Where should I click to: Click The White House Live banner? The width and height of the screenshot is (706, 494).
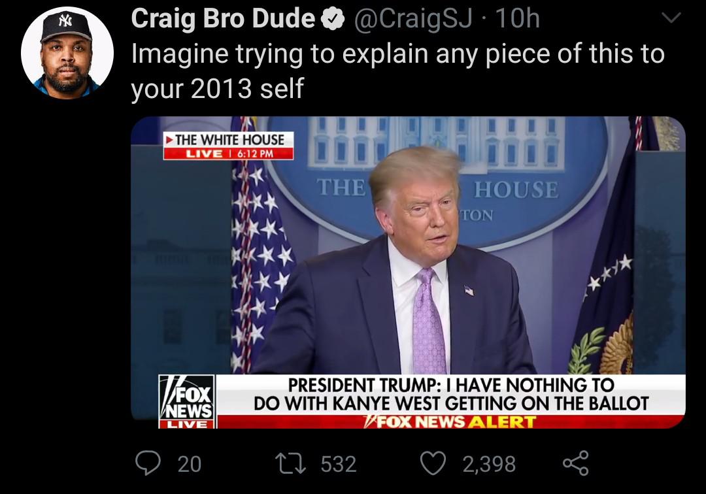click(x=228, y=145)
